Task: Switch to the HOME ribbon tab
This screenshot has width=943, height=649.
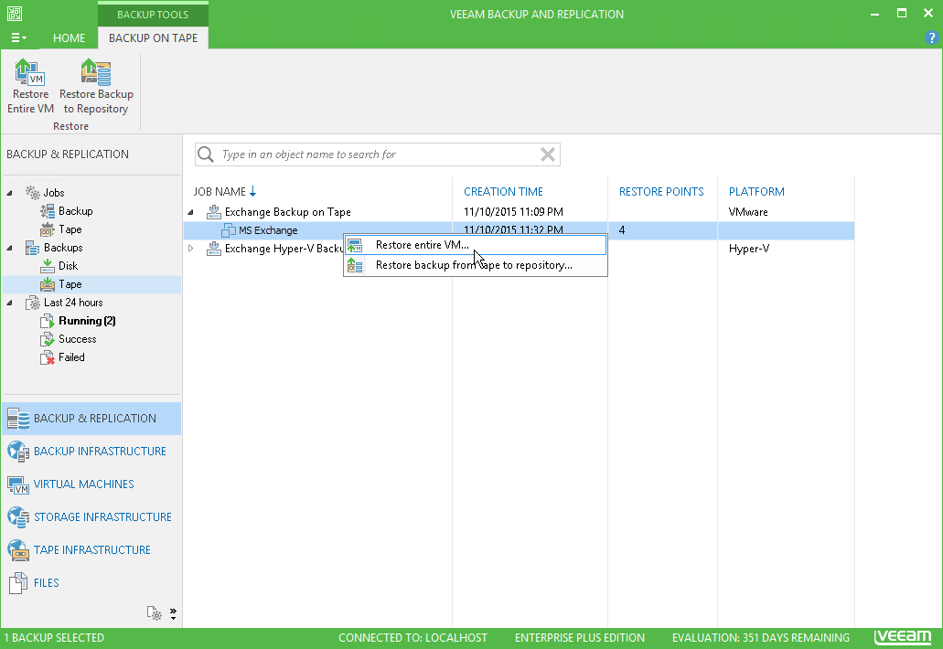Action: coord(70,37)
